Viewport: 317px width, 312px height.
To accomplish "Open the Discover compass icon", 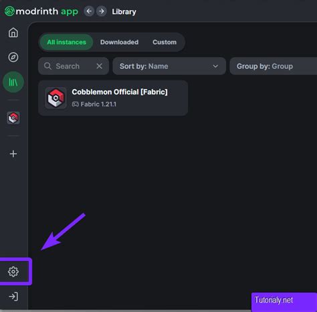I will point(13,57).
